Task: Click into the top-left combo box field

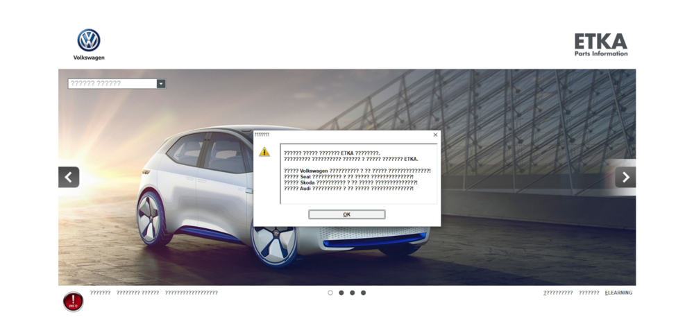Action: click(112, 83)
